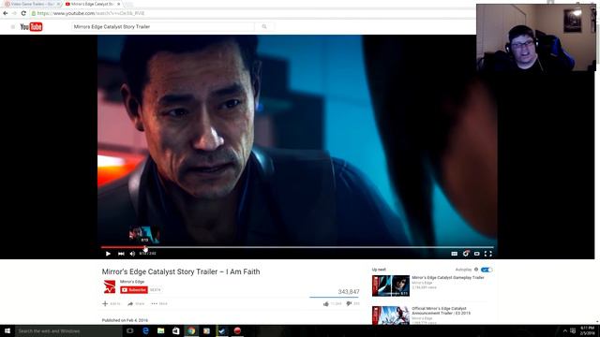Click the YouTube logo
This screenshot has height=337, width=600.
(x=31, y=27)
